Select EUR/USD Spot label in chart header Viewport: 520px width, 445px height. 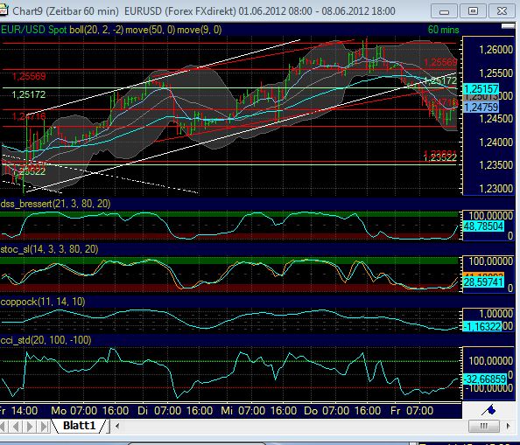click(x=34, y=30)
